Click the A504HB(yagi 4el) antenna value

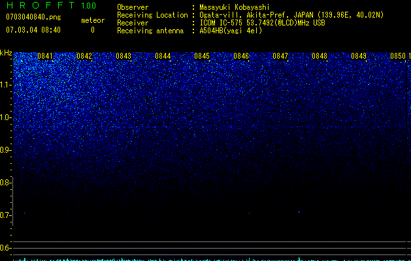pyautogui.click(x=231, y=31)
